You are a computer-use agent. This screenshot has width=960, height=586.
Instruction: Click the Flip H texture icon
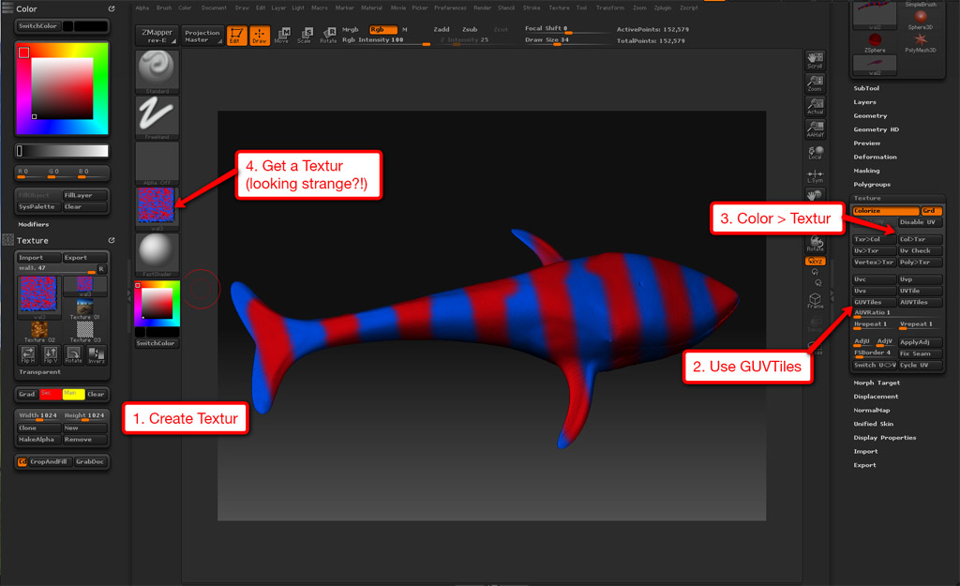coord(27,354)
